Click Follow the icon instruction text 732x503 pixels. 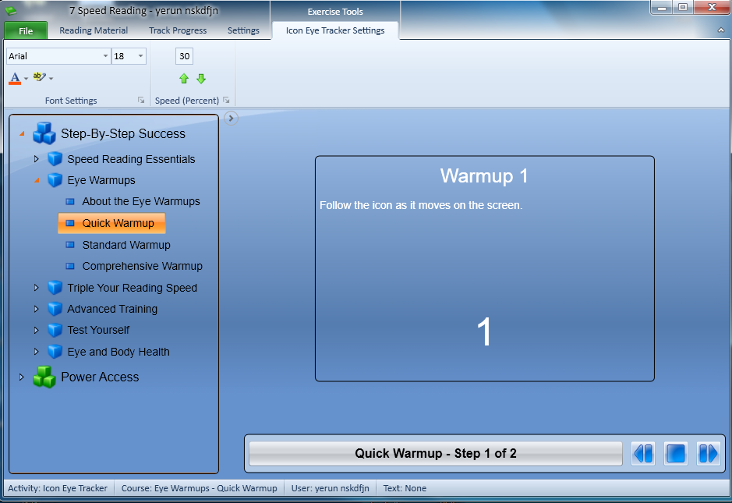click(421, 205)
